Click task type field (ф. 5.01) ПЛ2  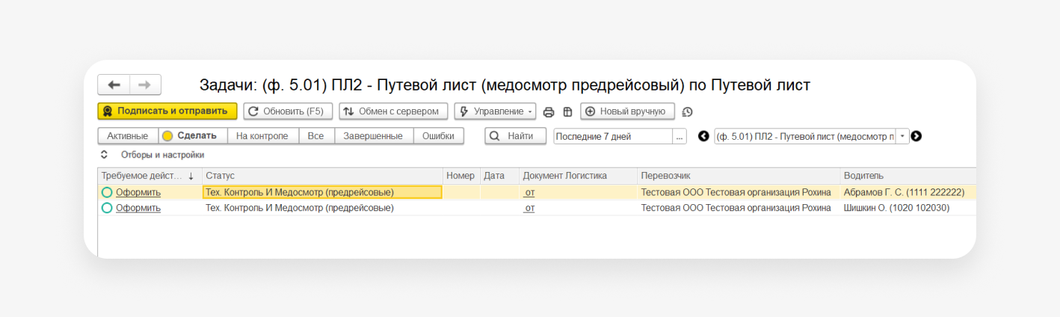point(805,136)
